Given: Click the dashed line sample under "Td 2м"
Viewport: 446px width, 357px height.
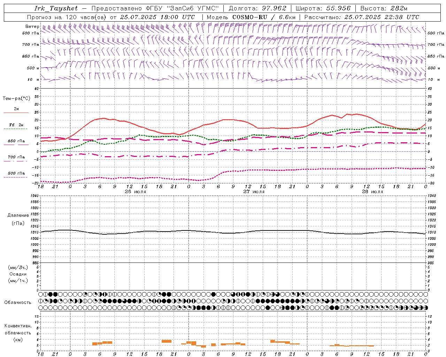Looking at the screenshot, I should click(15, 129).
